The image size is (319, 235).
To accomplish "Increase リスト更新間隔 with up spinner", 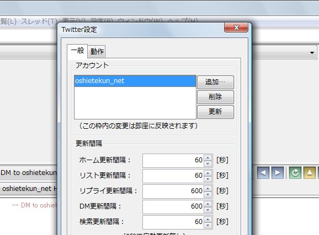I will point(208,173).
